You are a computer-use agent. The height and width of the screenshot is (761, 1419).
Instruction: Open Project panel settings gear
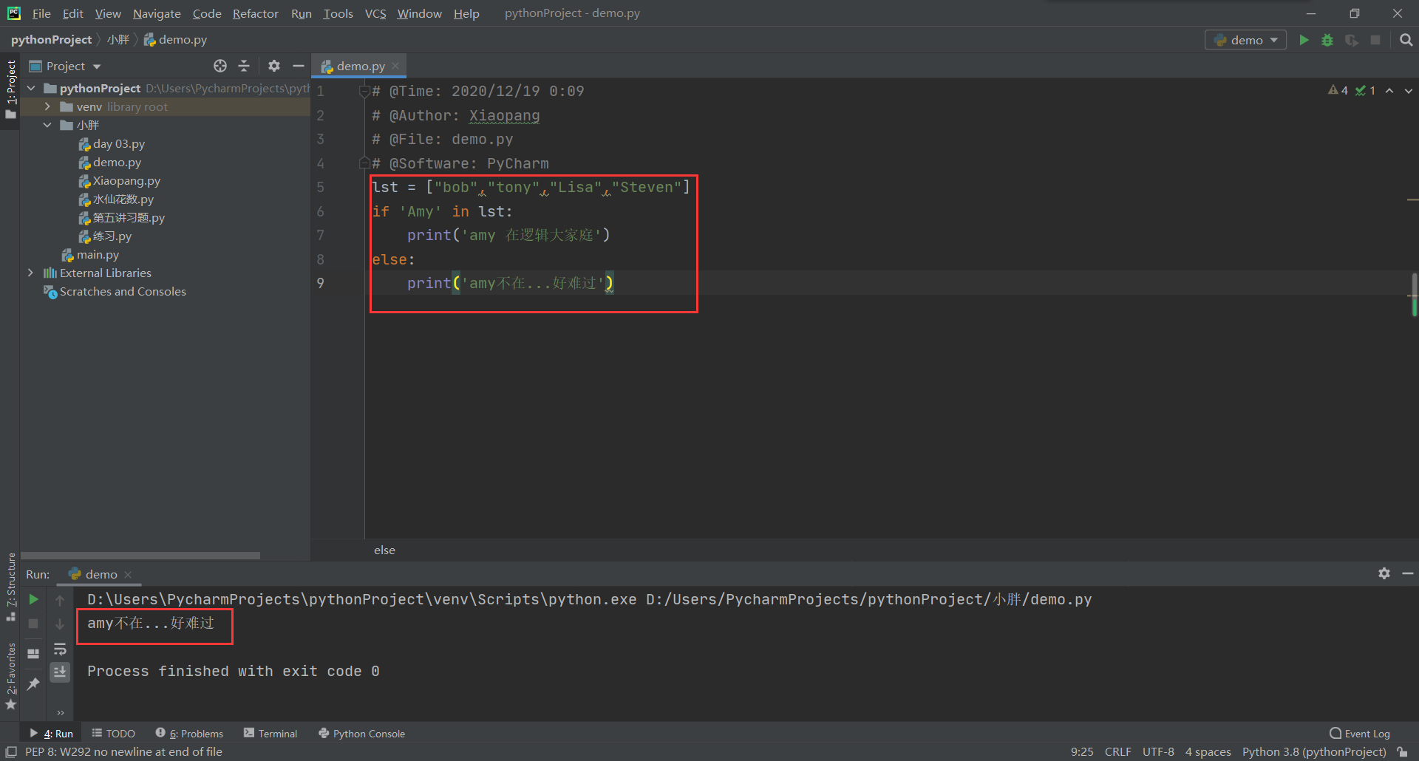pyautogui.click(x=274, y=66)
